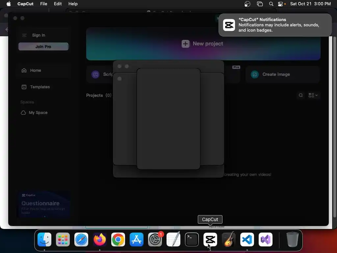Open App Store from the Dock
The width and height of the screenshot is (337, 253).
[x=137, y=239]
